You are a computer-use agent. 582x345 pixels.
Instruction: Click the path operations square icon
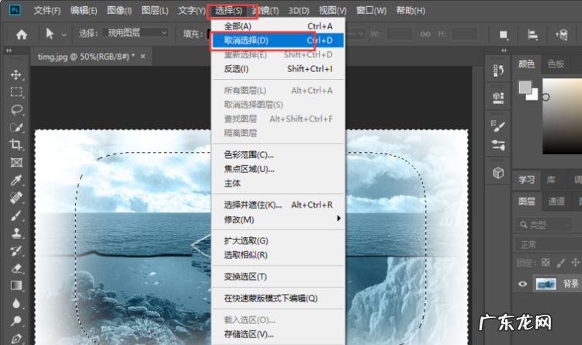[x=504, y=34]
